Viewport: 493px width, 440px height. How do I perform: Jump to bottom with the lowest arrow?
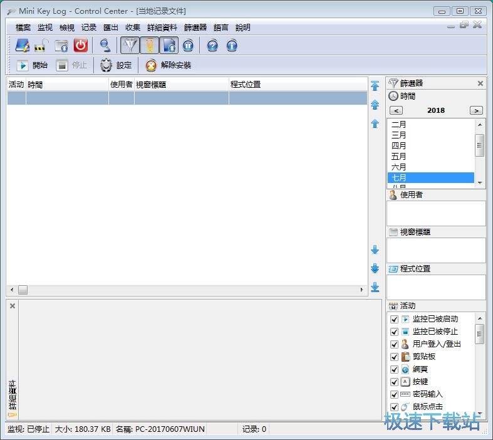[375, 287]
